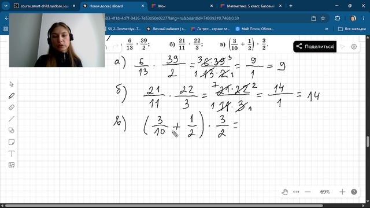Open the Литрес bookmark
Viewport: 370px width, 208px height.
click(210, 29)
